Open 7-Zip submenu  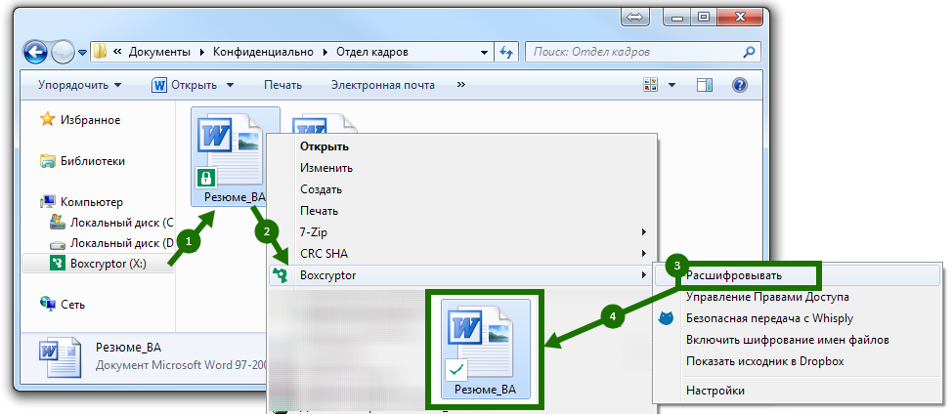tap(462, 232)
